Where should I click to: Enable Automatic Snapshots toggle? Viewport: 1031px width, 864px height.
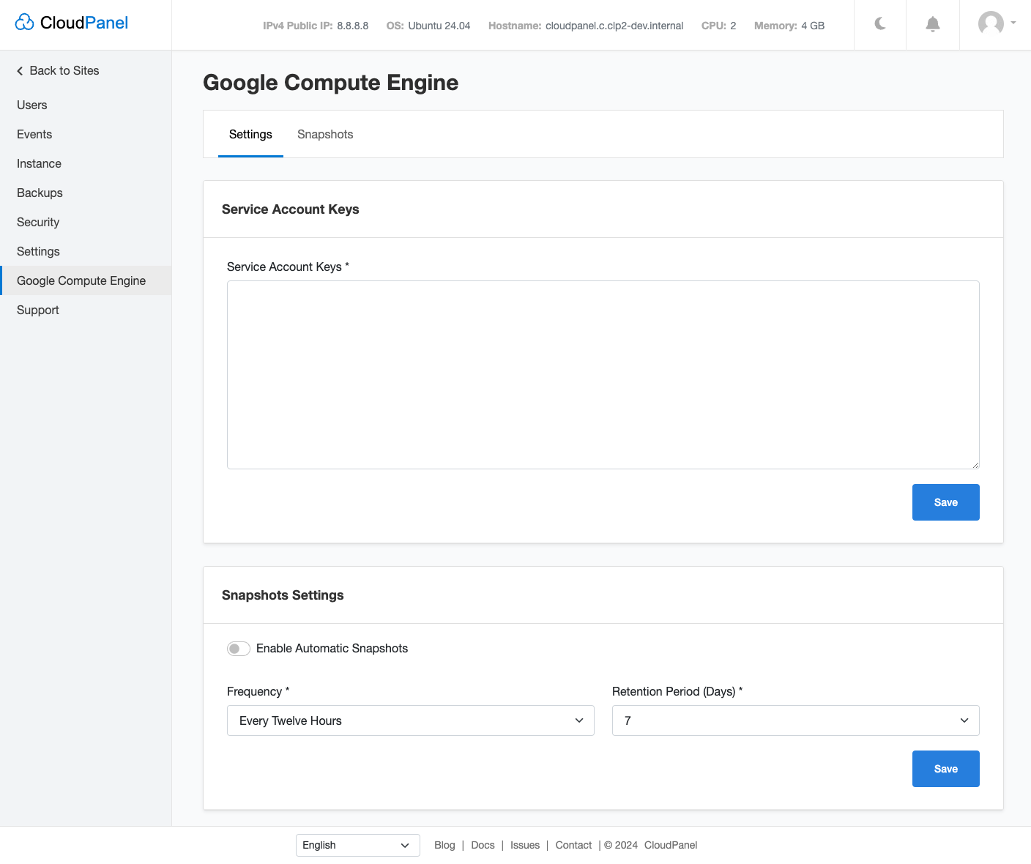238,648
